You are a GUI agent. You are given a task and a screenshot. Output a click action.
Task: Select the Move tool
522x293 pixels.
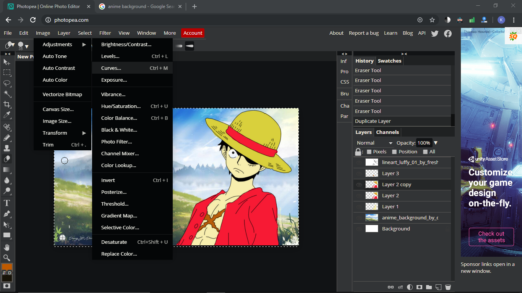pos(7,62)
